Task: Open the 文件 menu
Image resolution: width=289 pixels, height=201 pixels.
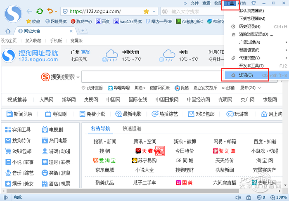Action: (x=194, y=3)
